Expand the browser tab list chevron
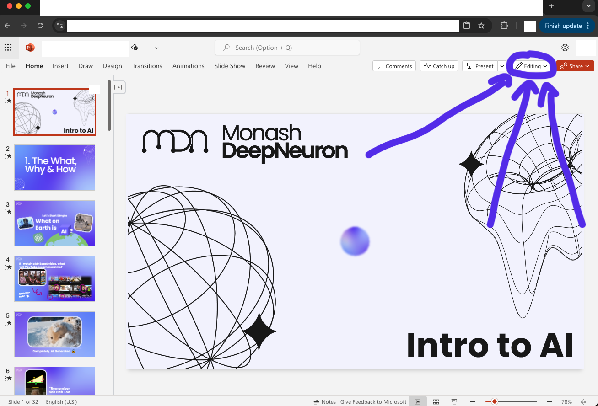598x406 pixels. pyautogui.click(x=588, y=6)
